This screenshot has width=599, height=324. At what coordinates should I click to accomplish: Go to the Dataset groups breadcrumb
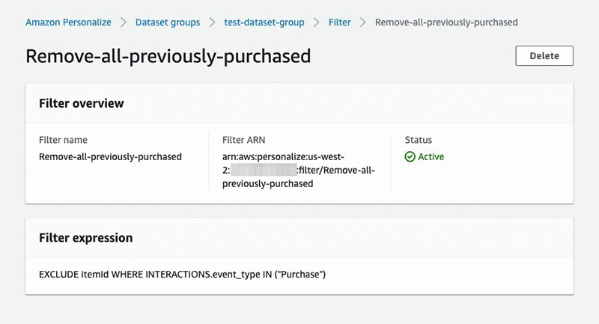coord(168,22)
